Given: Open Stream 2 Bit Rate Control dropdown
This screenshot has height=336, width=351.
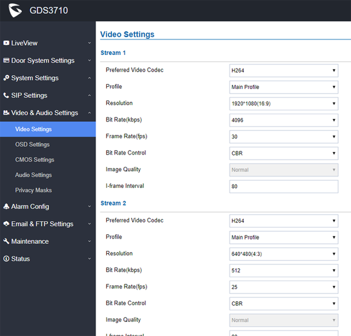Looking at the screenshot, I should [x=284, y=304].
